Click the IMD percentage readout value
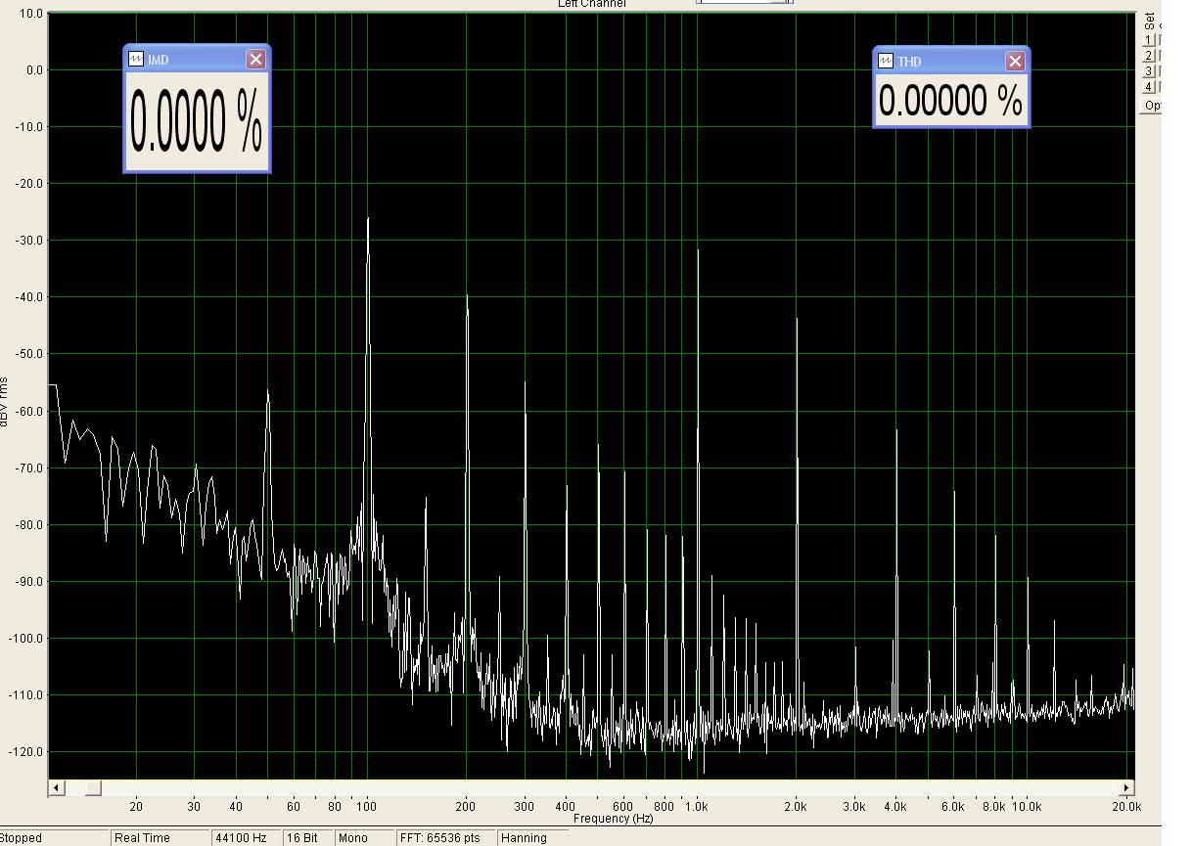The image size is (1192, 846). pos(196,122)
